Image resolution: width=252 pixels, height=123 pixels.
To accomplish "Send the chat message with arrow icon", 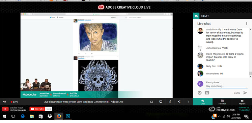I will [x=245, y=93].
